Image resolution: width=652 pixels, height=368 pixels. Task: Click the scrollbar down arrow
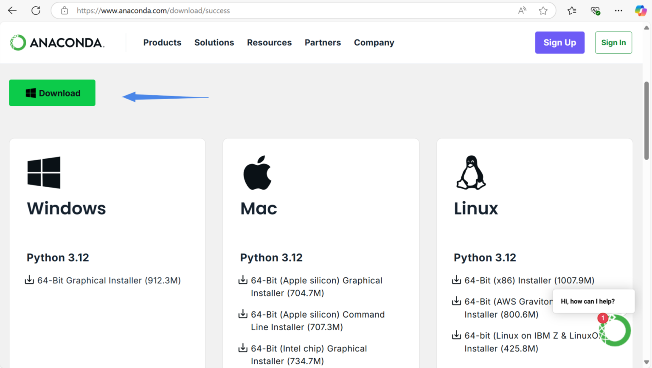tap(646, 362)
